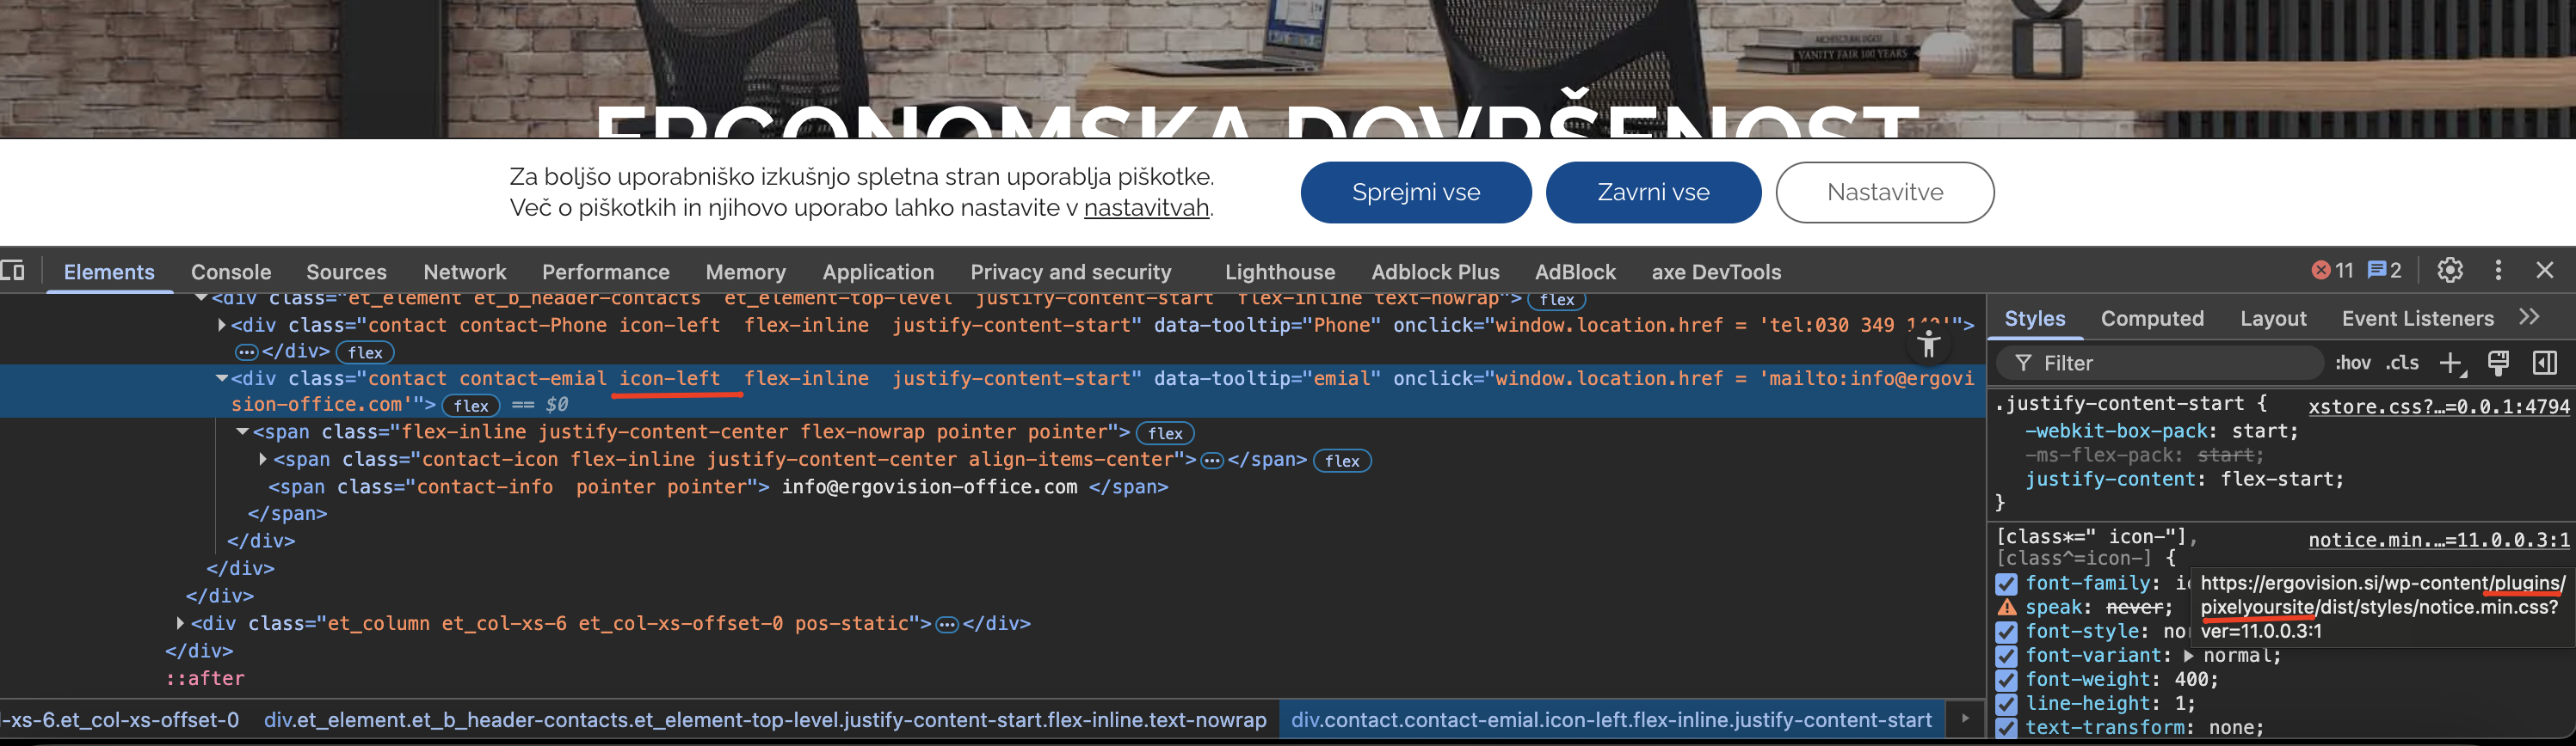Screen dimensions: 2576x746
Task: Follow the nastavitvah link
Action: pyautogui.click(x=1146, y=208)
